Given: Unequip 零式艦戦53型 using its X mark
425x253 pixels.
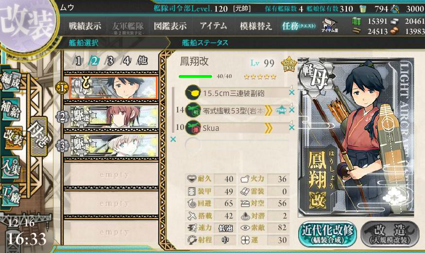Looking at the screenshot, I should pos(291,110).
